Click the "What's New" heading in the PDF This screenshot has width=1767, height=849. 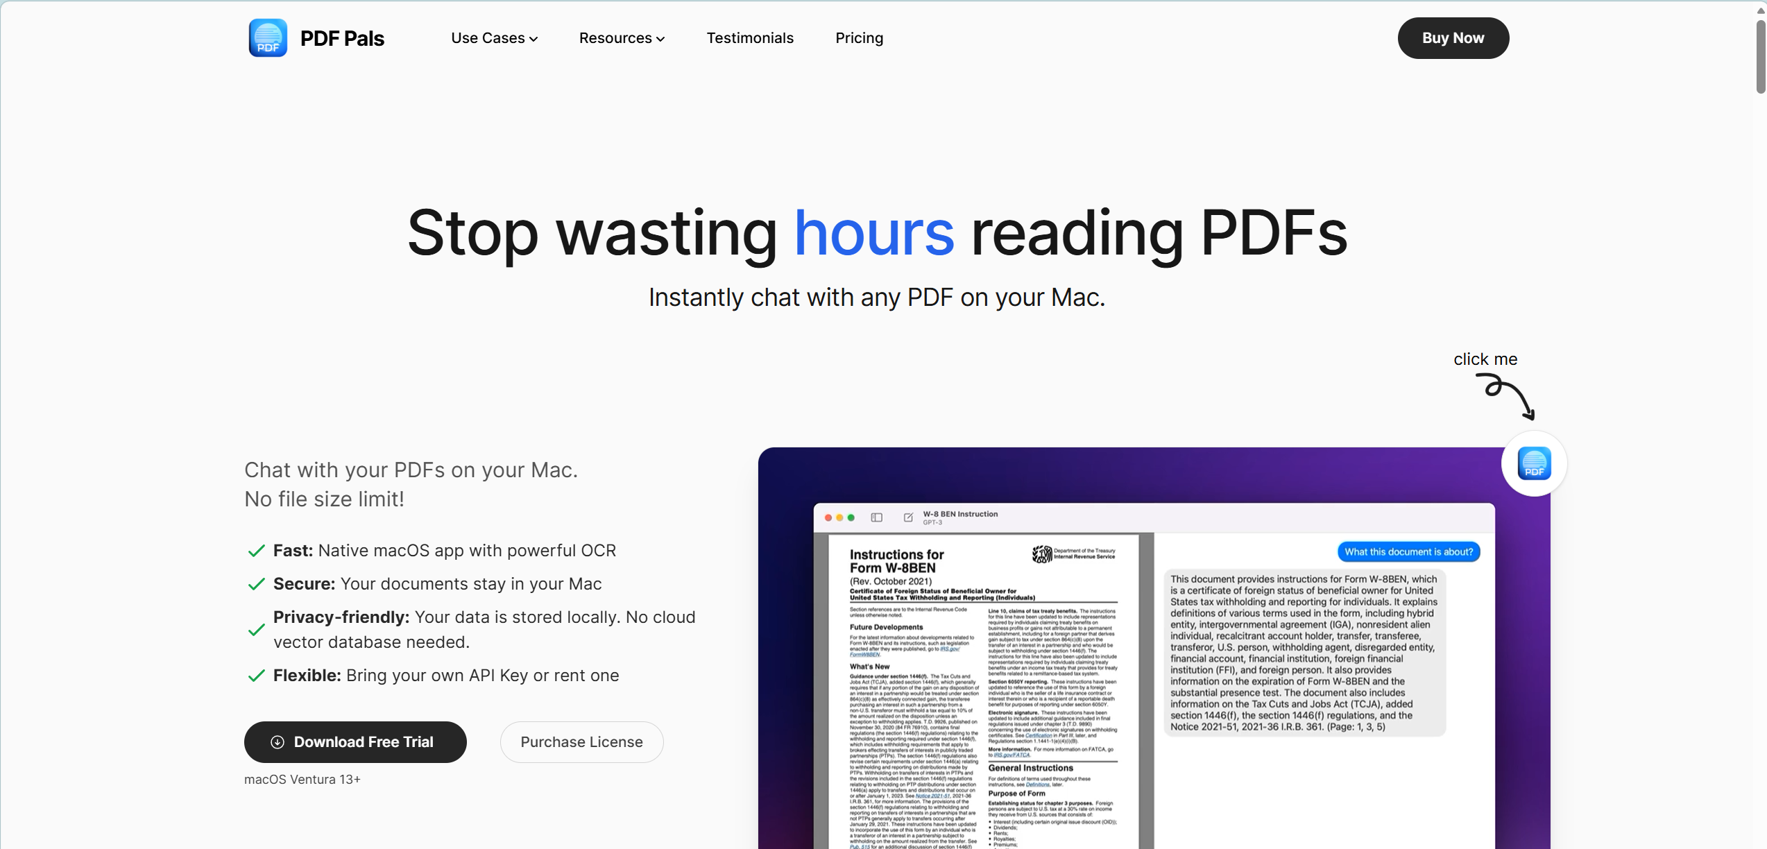pos(869,667)
